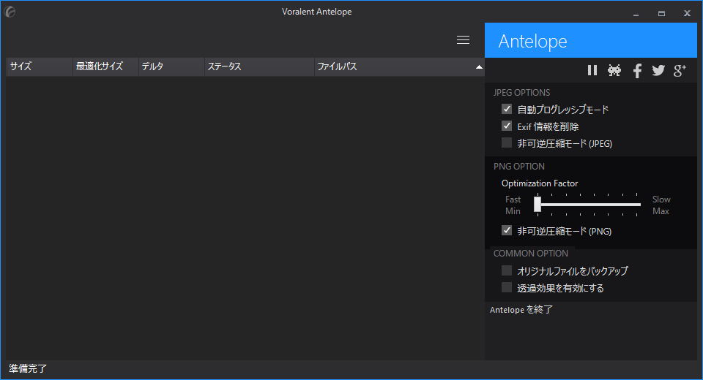The width and height of the screenshot is (703, 380).
Task: Toggle 自動プログレッシブモード checkbox
Action: coord(507,109)
